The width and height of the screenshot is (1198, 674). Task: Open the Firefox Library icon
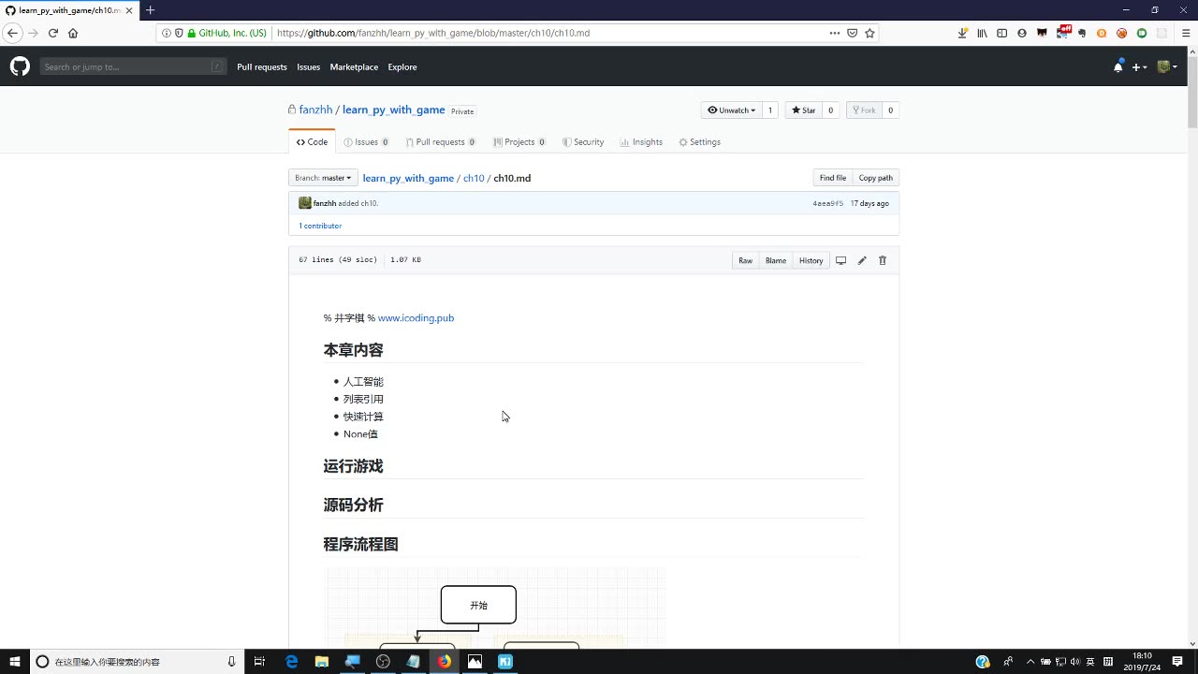click(982, 32)
